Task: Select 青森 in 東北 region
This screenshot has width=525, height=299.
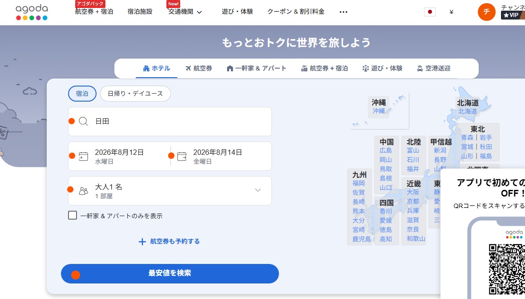Action: (467, 138)
